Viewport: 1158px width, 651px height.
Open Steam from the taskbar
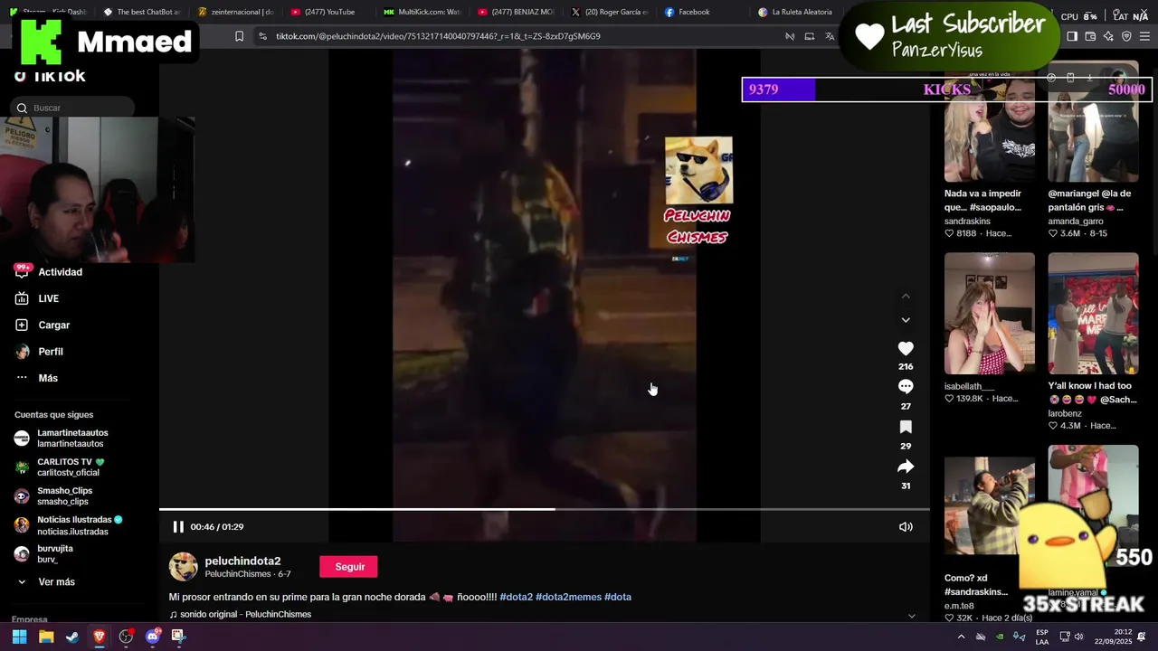(72, 637)
